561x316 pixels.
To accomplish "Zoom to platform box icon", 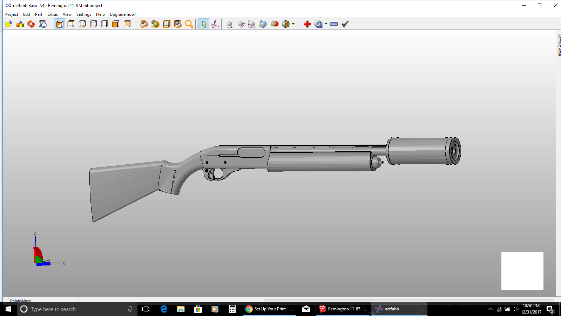I will (x=167, y=24).
